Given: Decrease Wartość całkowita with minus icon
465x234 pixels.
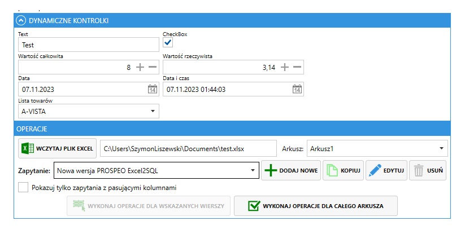Looking at the screenshot, I should click(x=153, y=67).
